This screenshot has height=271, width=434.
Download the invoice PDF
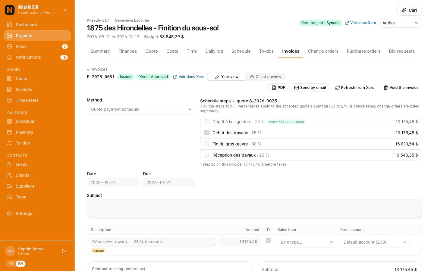coord(278,88)
